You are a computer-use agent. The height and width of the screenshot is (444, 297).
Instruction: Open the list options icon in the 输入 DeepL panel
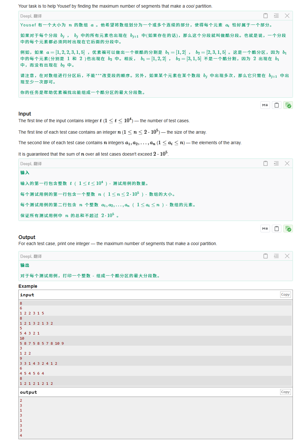tap(276, 163)
